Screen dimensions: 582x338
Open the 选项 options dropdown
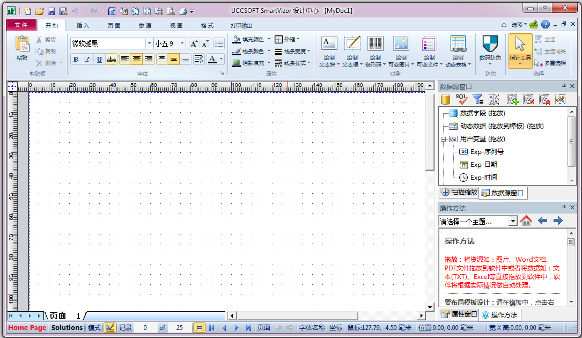coord(519,25)
